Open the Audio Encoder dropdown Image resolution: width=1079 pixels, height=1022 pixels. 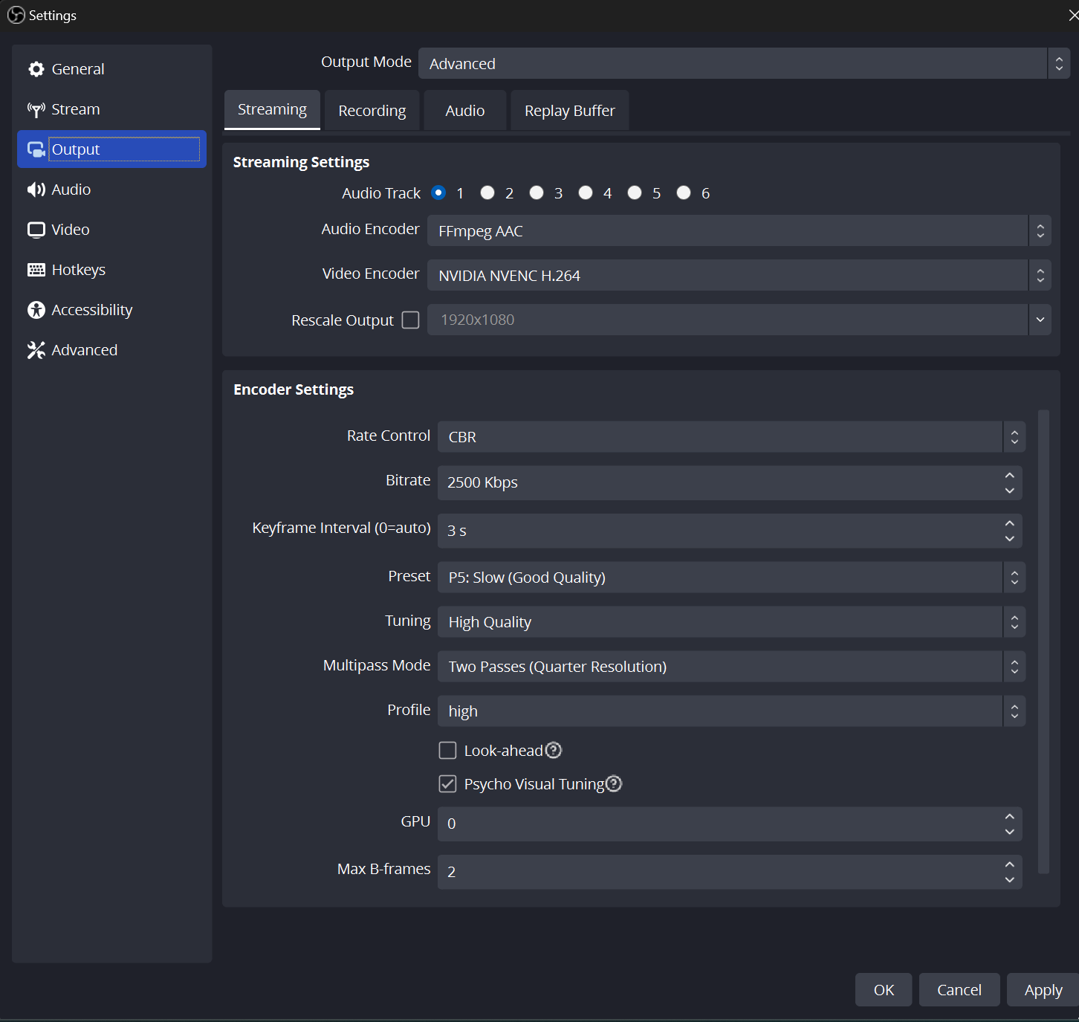739,230
